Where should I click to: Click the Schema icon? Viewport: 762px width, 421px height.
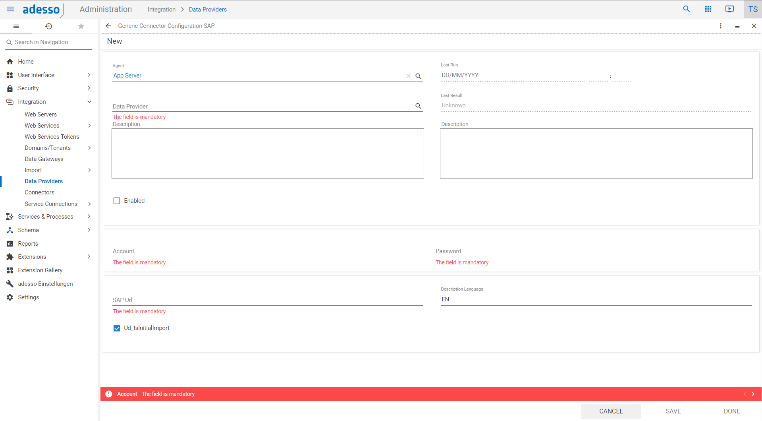pos(10,230)
